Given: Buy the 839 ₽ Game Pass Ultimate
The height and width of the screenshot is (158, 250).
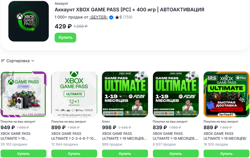Looking at the screenshot, I should pyautogui.click(x=176, y=154).
